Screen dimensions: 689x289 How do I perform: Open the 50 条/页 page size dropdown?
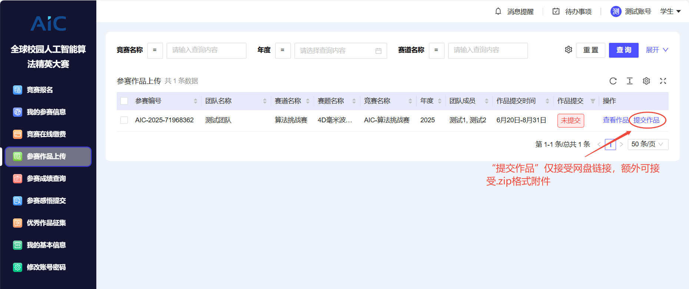point(648,144)
